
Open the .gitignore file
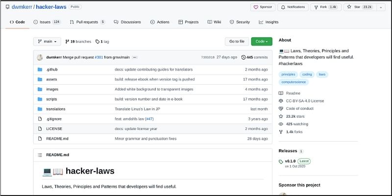tap(54, 119)
